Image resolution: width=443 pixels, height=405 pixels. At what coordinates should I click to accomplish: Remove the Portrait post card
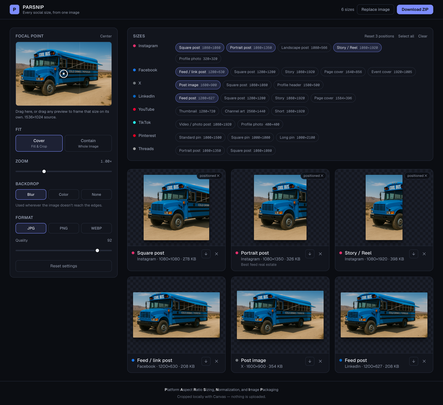tap(321, 254)
